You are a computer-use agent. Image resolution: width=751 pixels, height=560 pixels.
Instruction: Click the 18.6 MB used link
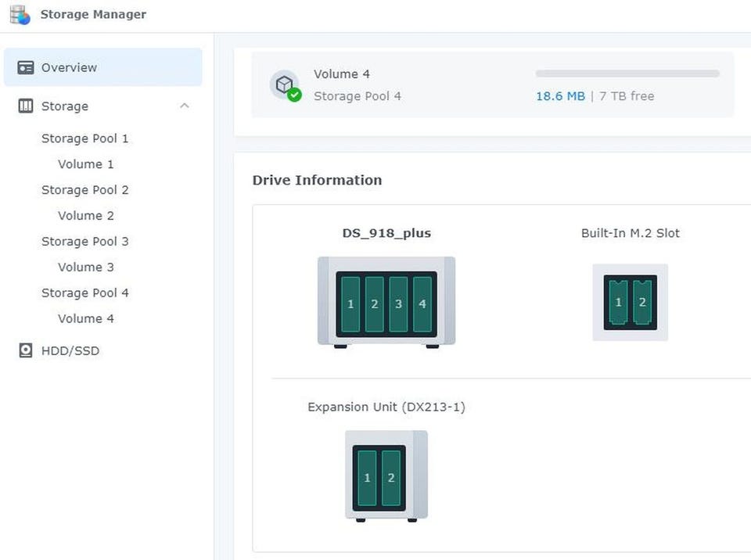pyautogui.click(x=560, y=96)
